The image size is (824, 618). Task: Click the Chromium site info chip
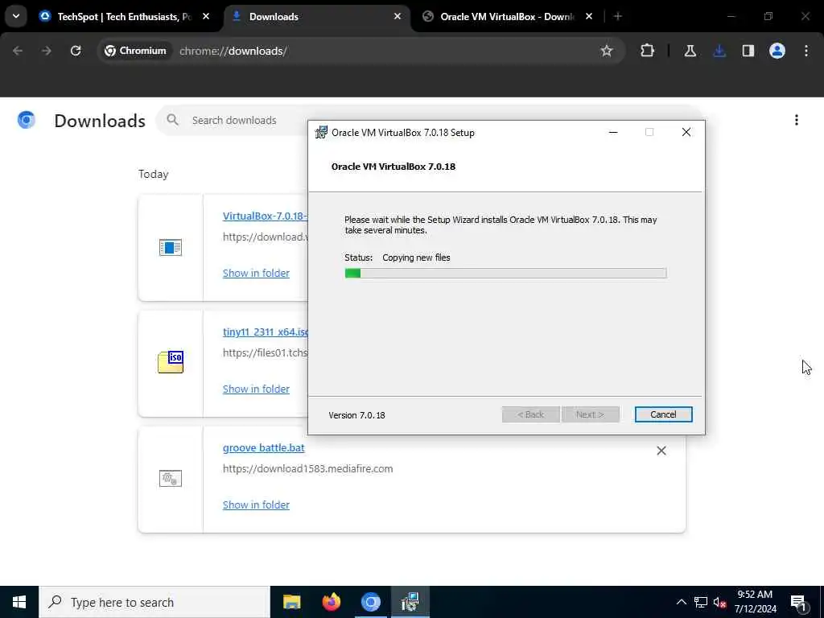point(135,51)
